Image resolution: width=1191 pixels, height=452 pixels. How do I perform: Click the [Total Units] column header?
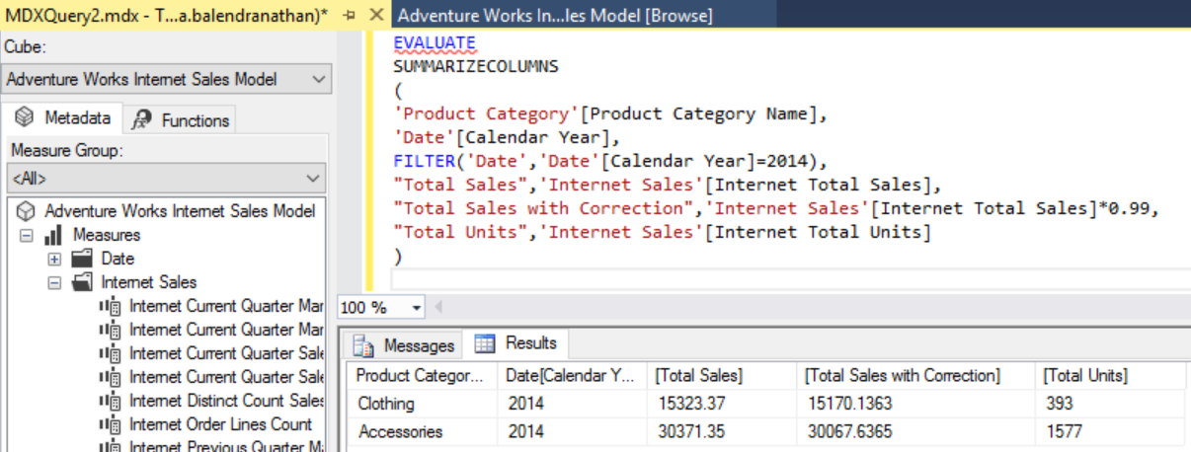1111,376
